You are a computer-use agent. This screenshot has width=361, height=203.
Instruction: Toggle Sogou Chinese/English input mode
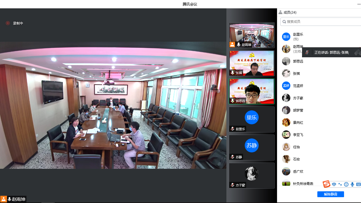point(334,184)
